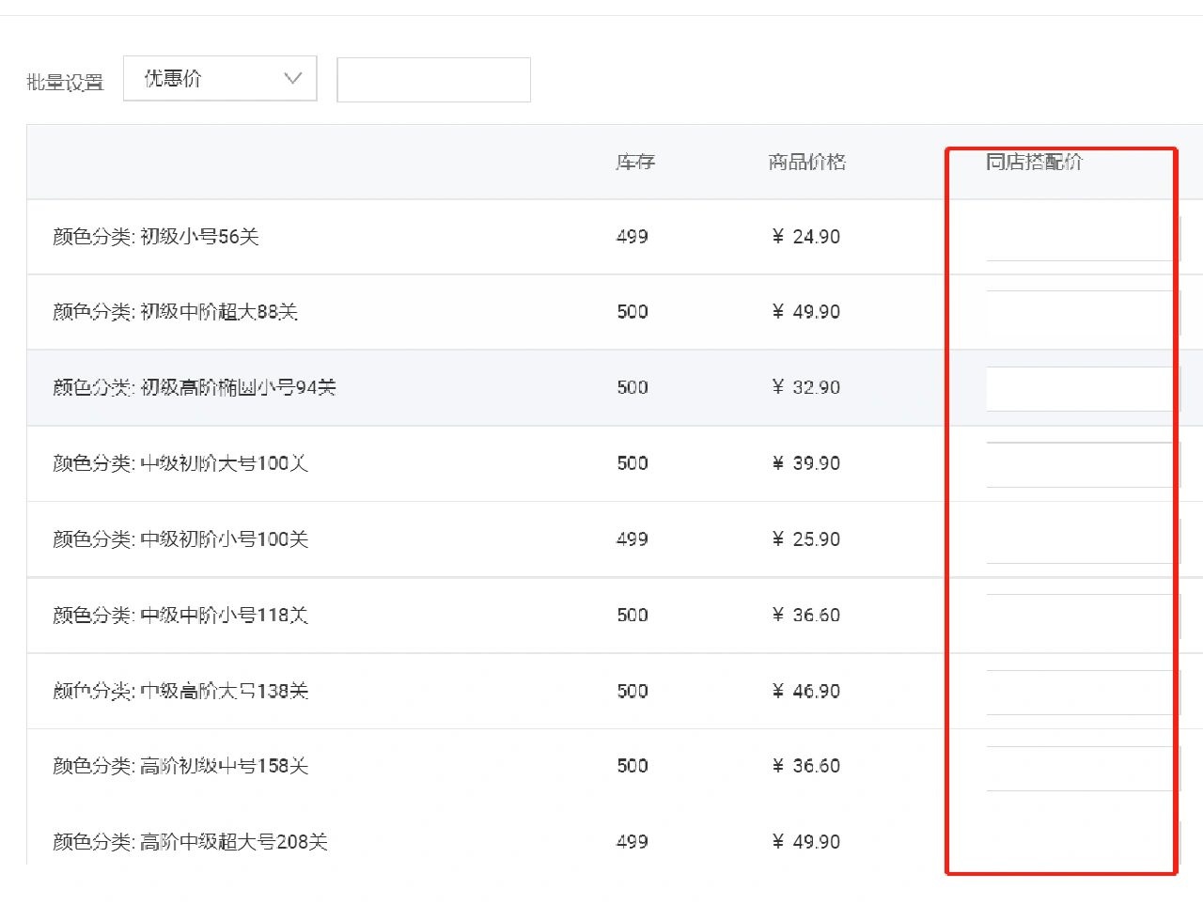The image size is (1203, 905).
Task: Select the 初级高阶椭圆小号94关 row name
Action: tap(195, 387)
